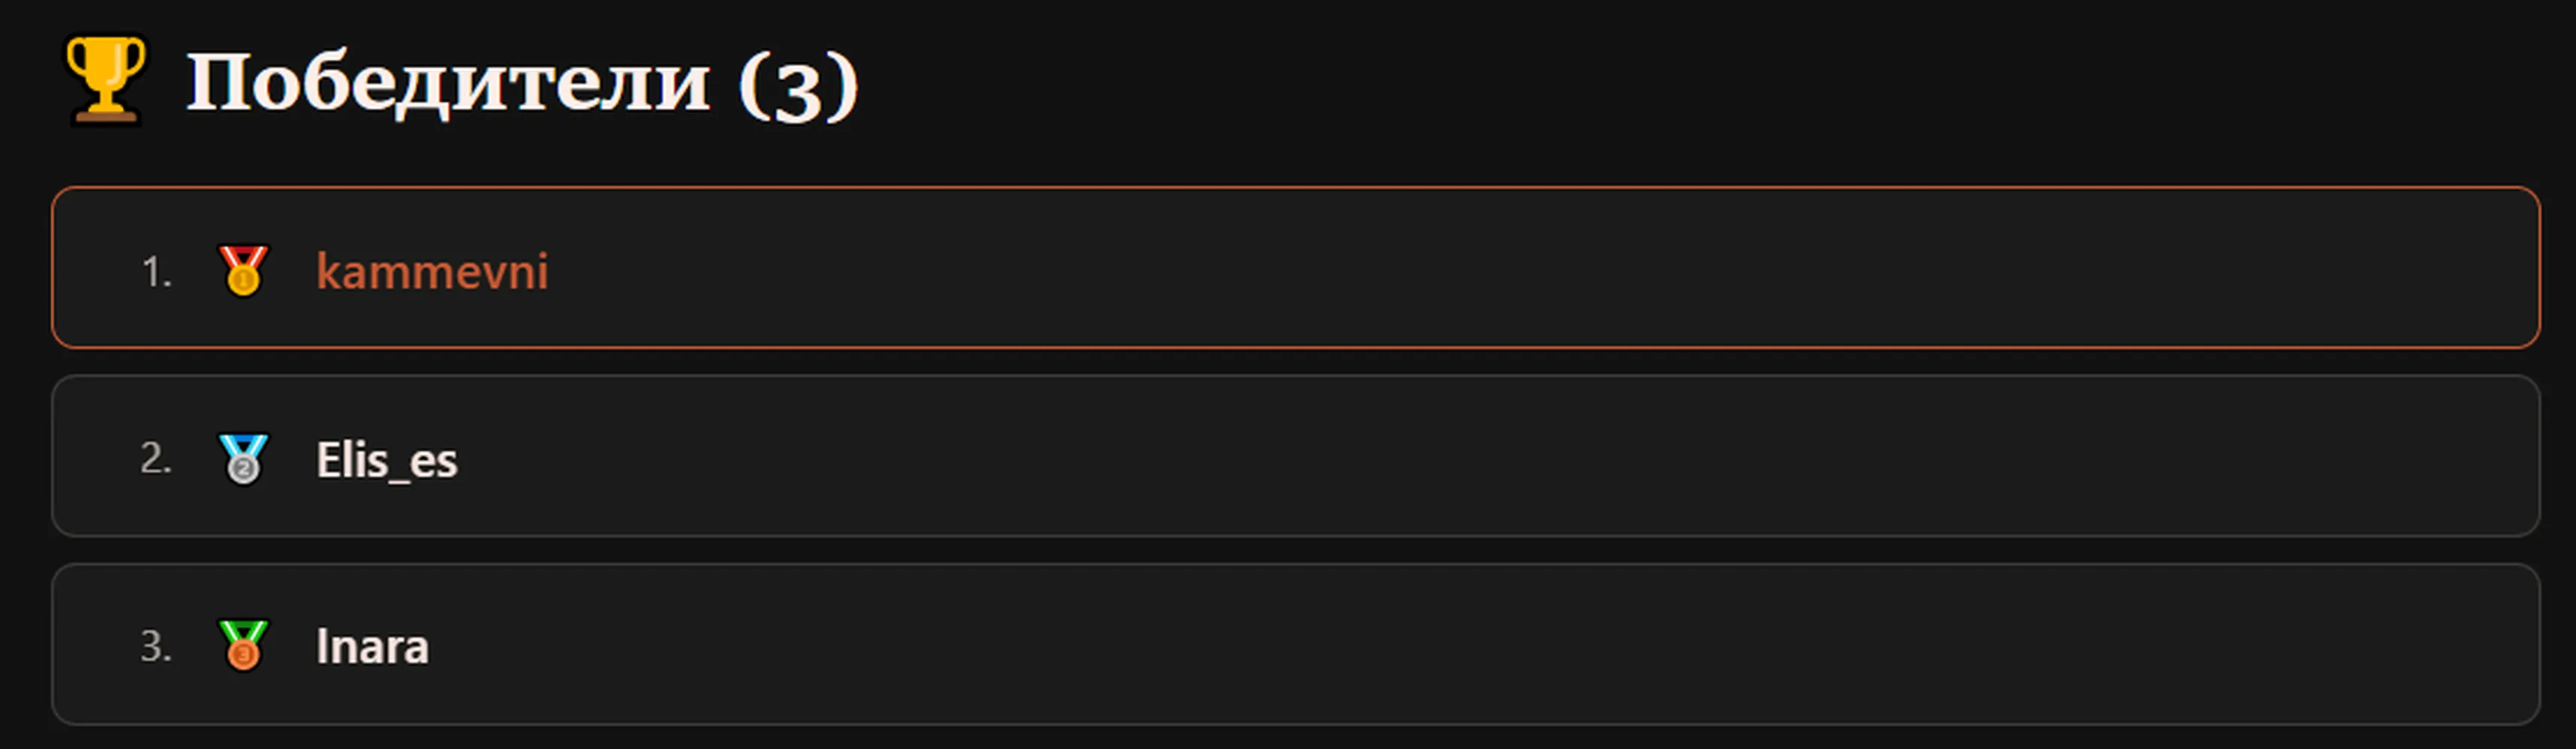Click the gold trophy icon
The image size is (2576, 749).
pyautogui.click(x=105, y=80)
